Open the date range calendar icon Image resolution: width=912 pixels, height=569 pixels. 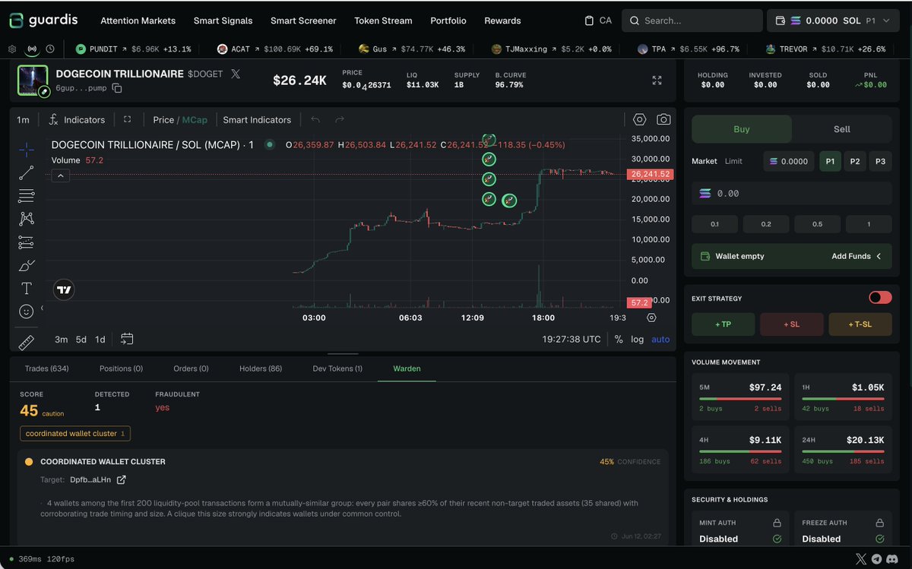[x=127, y=339]
